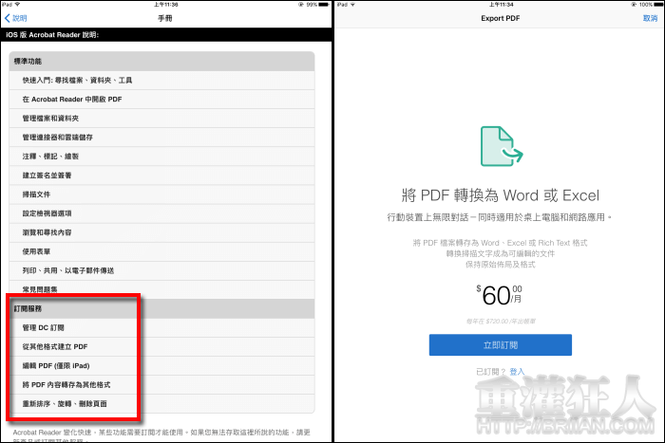Choose 重新排序、旋轉、刪除頁面 item
Image resolution: width=665 pixels, height=443 pixels.
(72, 403)
